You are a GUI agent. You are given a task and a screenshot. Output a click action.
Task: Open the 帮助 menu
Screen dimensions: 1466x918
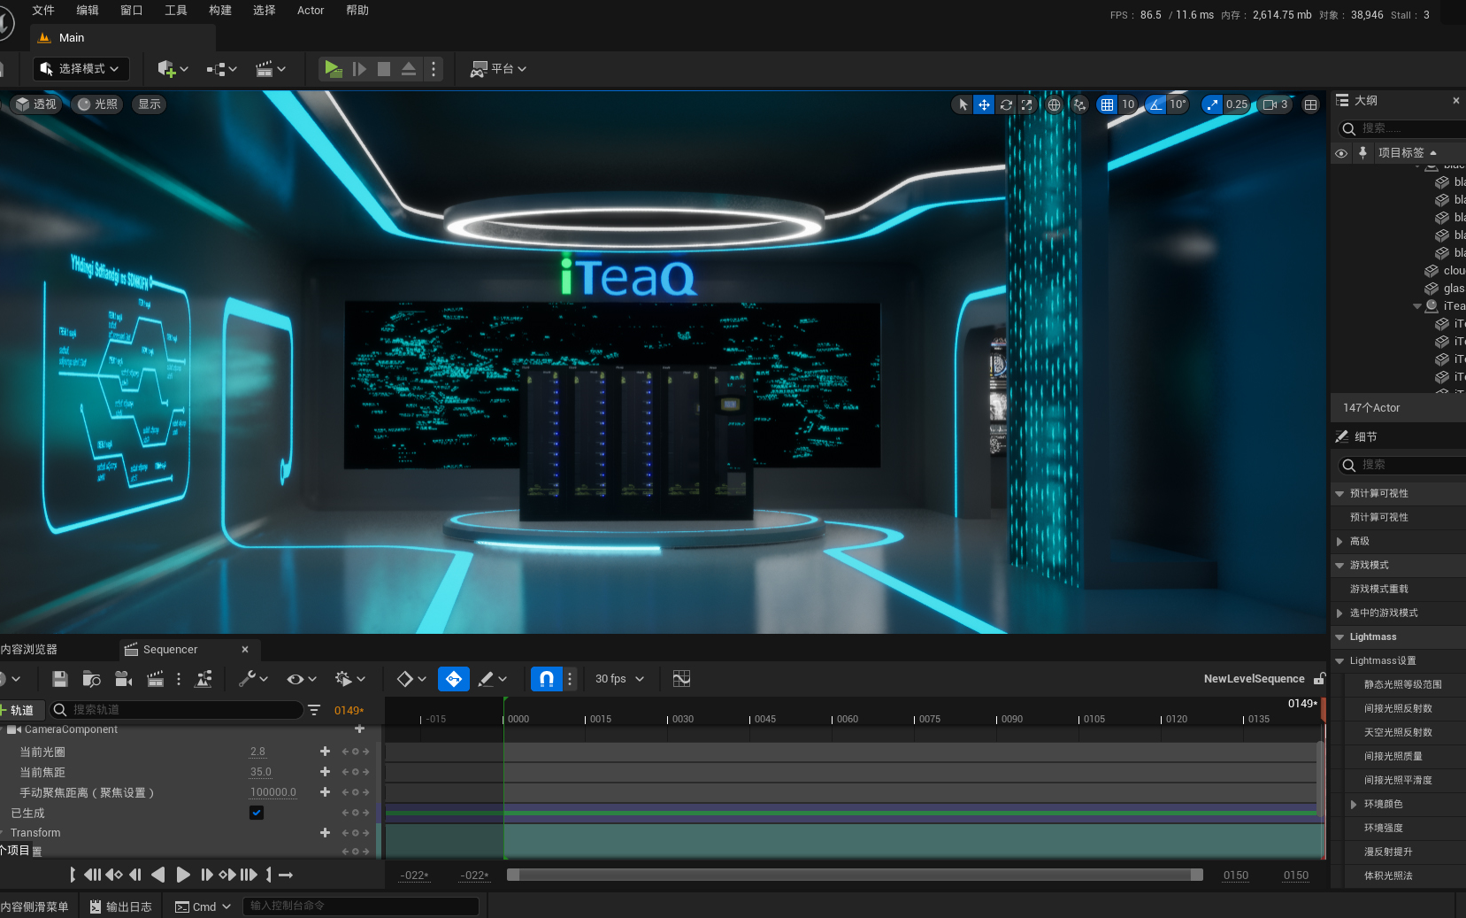[x=357, y=11]
